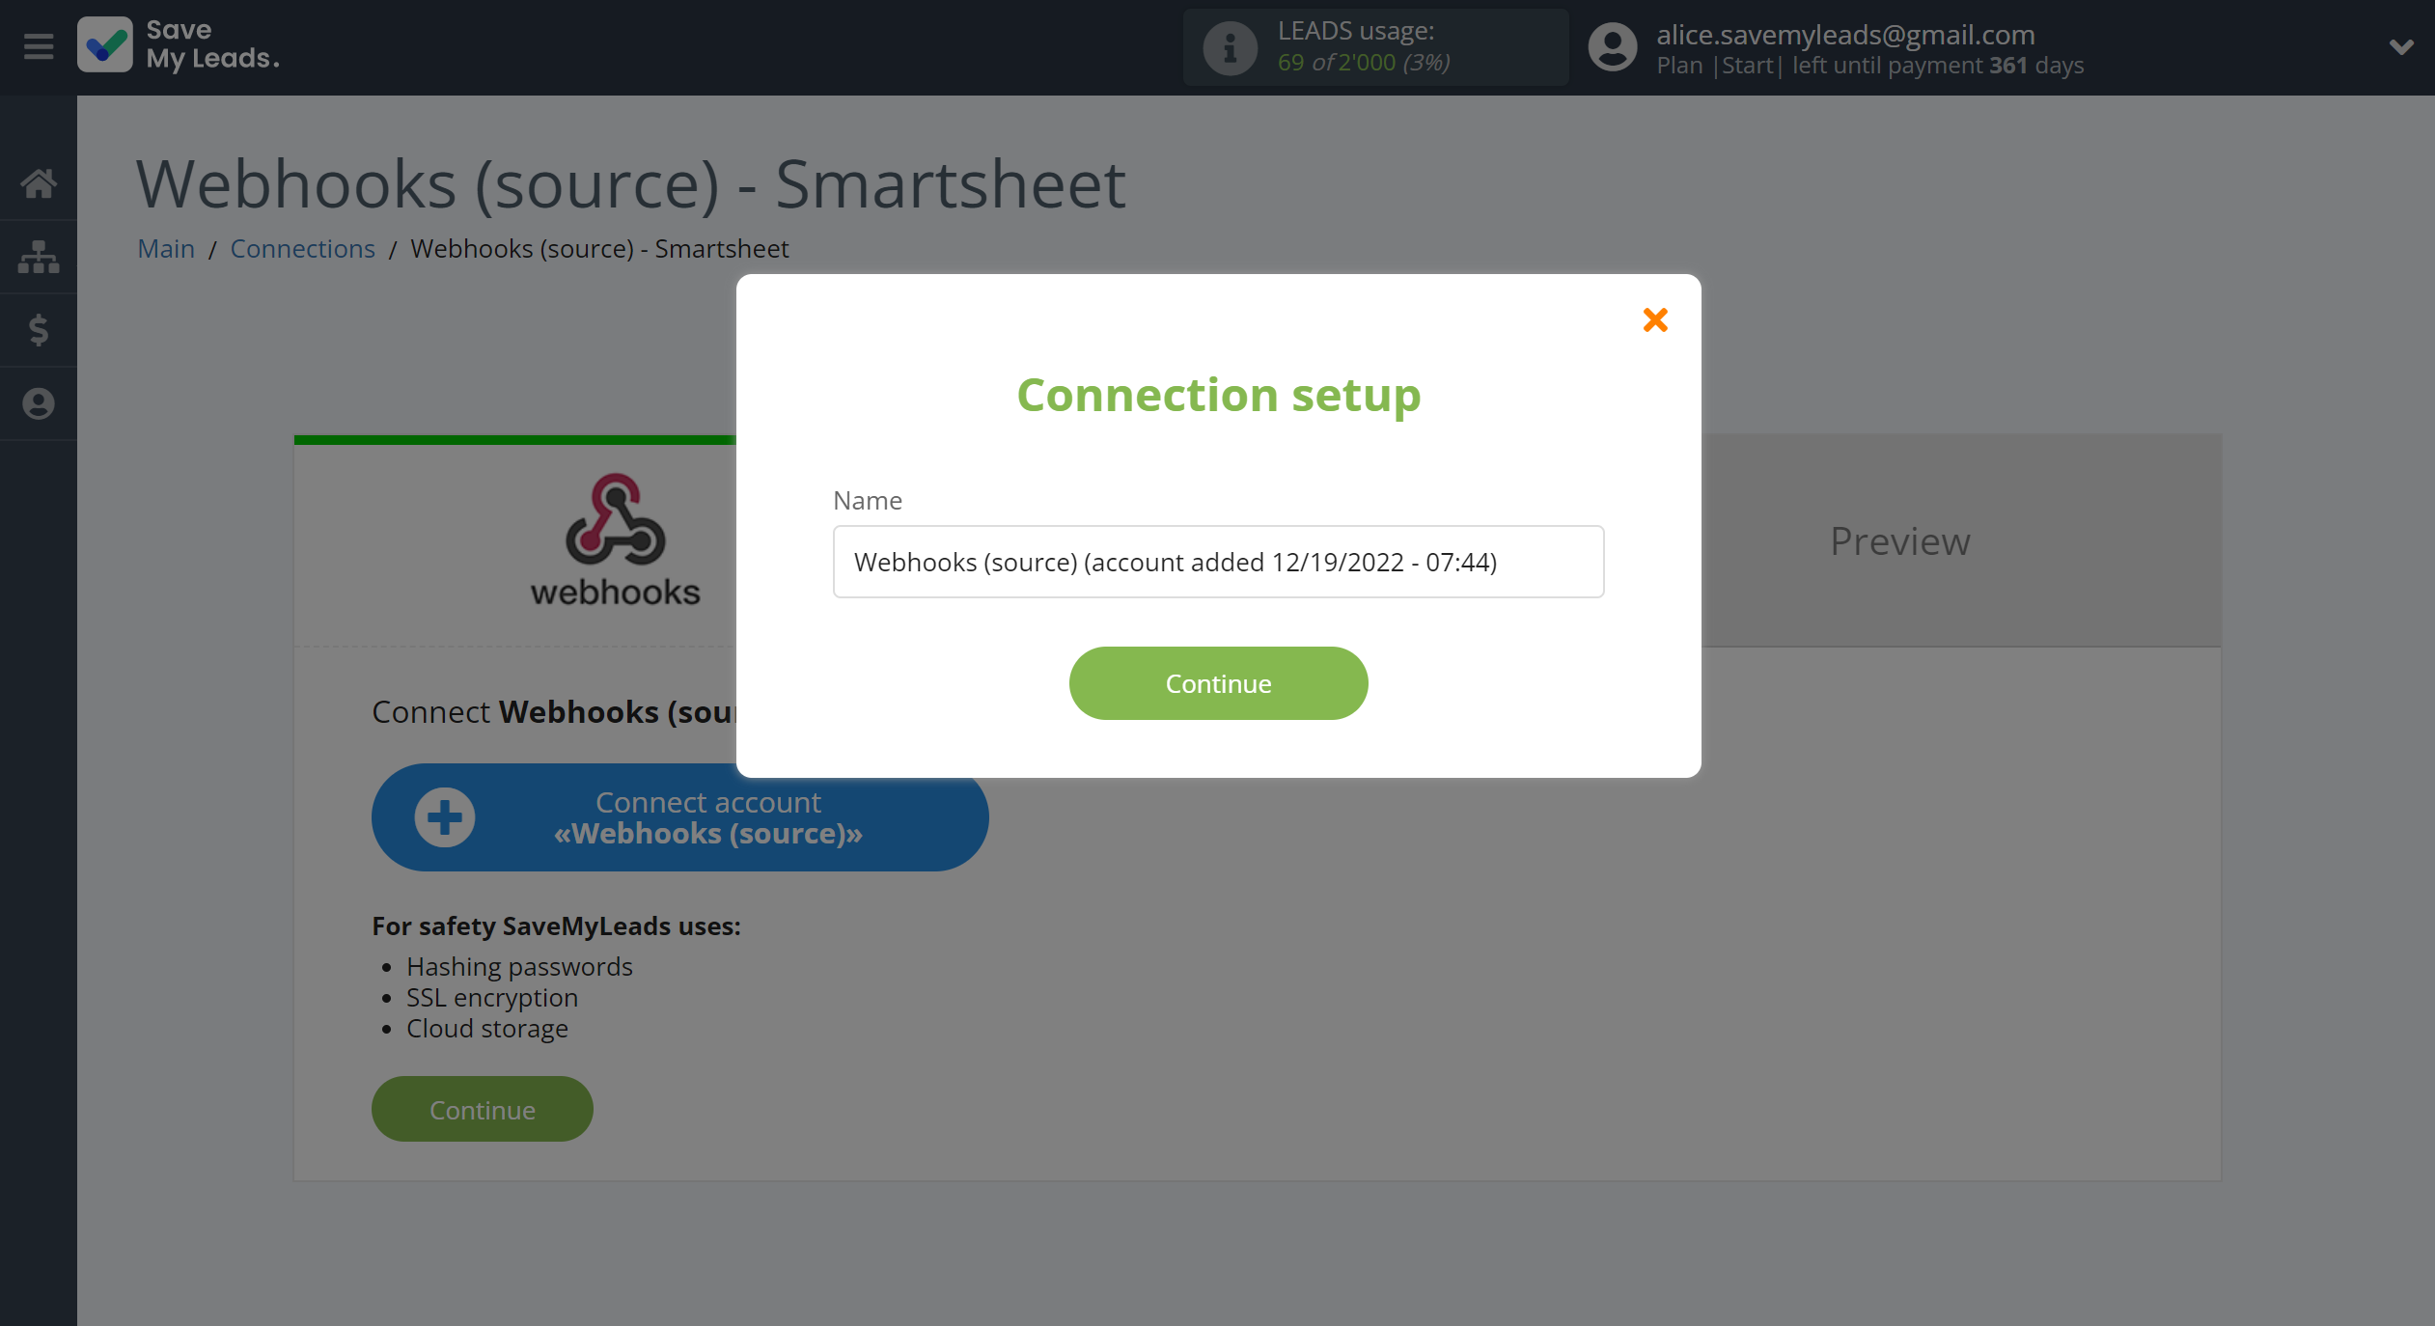The image size is (2435, 1326).
Task: Close the Connection setup modal
Action: (1654, 318)
